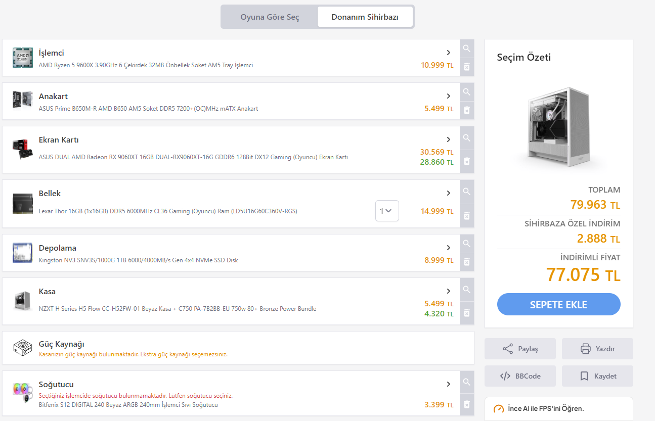Expand the Soğutucu row chevron
Image resolution: width=655 pixels, height=421 pixels.
(448, 384)
